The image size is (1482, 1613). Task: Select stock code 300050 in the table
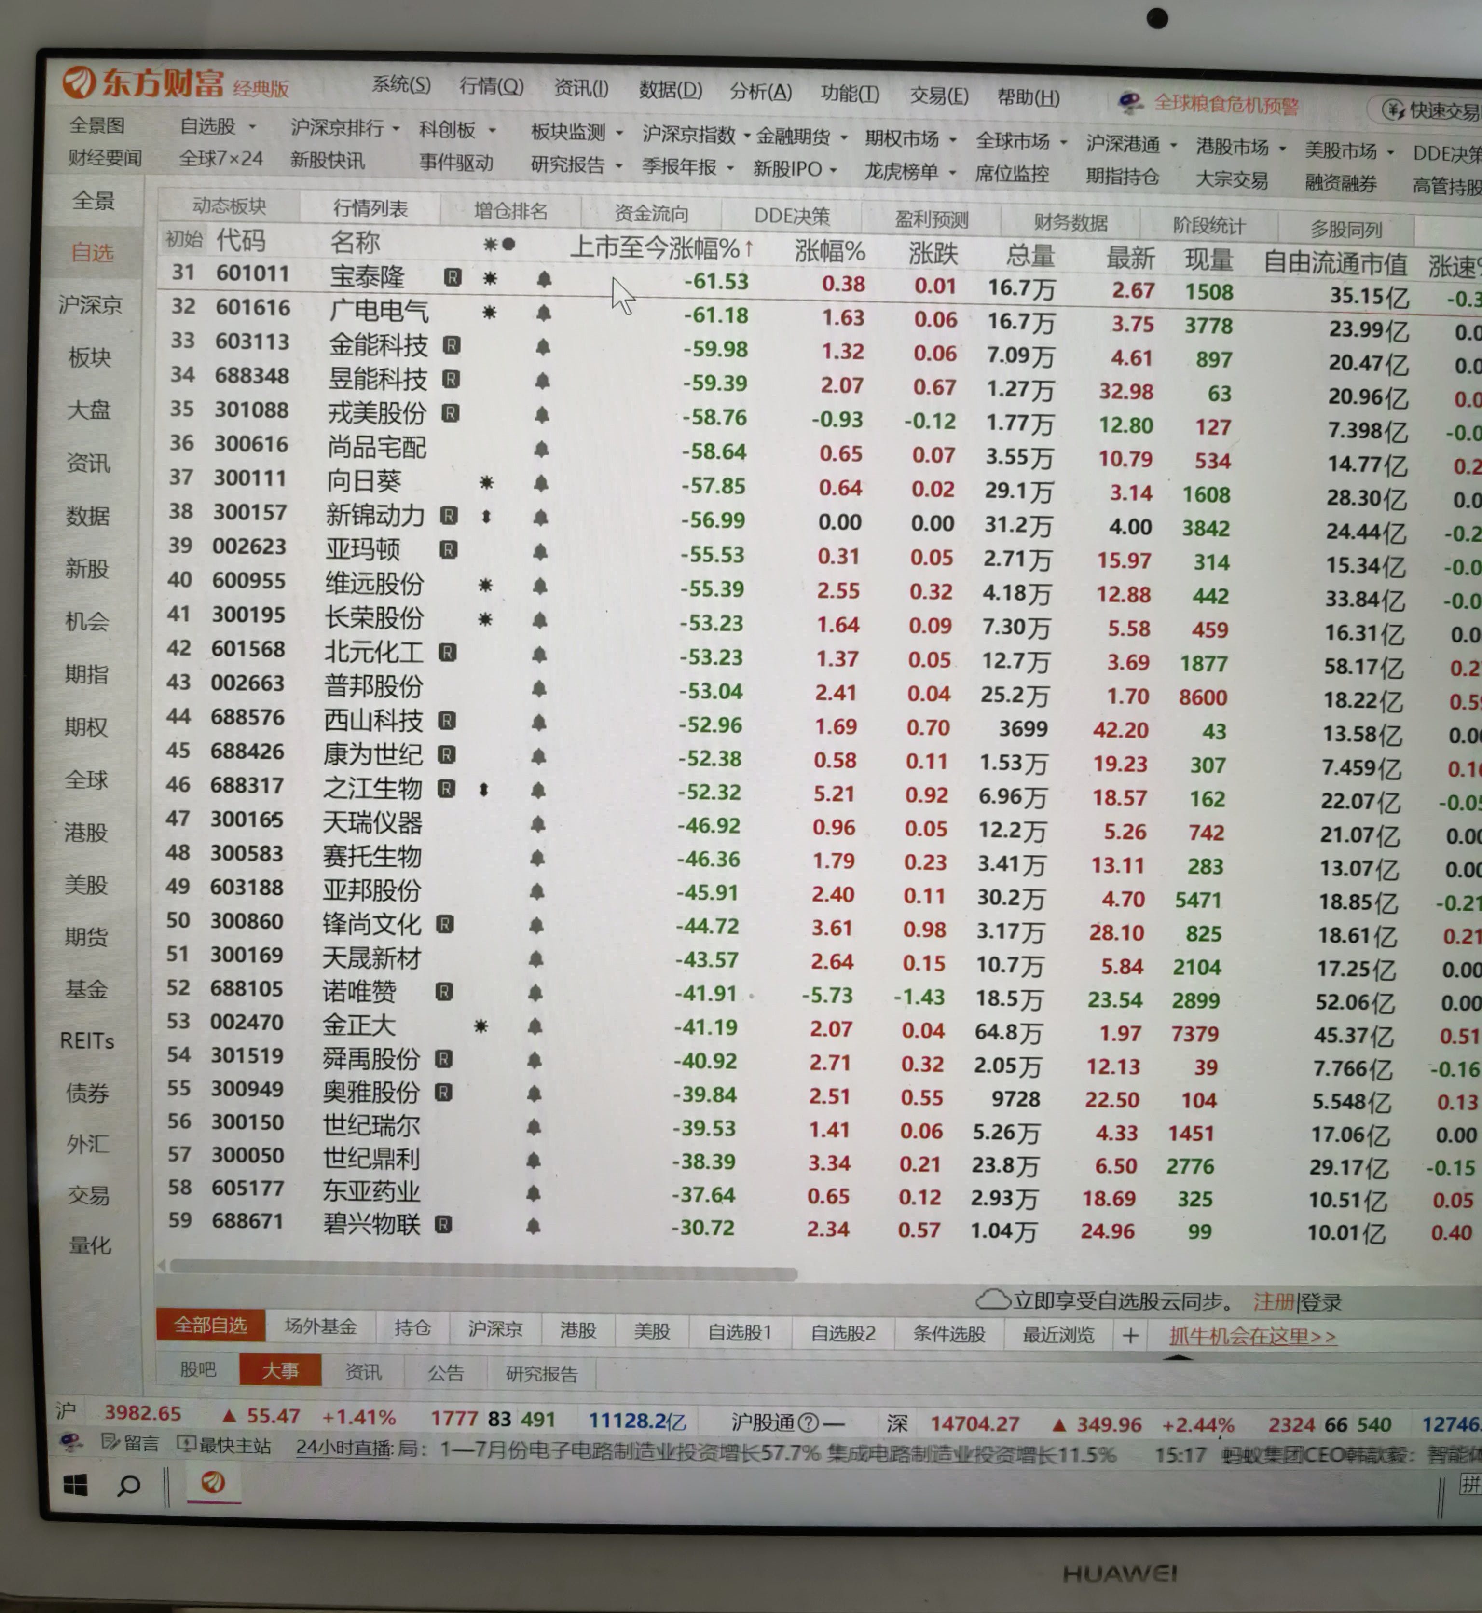(247, 1155)
